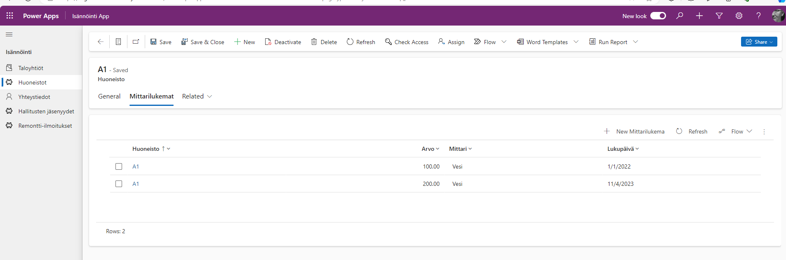Viewport: 786px width, 260px height.
Task: Click the New Mittarilukema button
Action: click(x=635, y=131)
